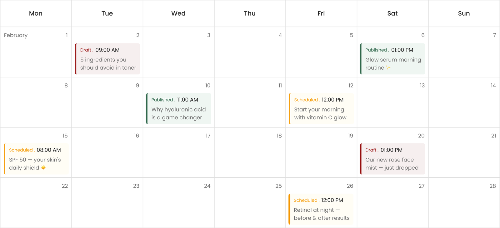Click the Scheduled status label on February 26
500x228 pixels.
tap(306, 200)
